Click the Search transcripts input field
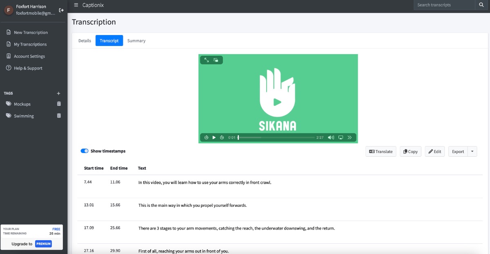Screen dimensions: 490x254 (x=444, y=5)
